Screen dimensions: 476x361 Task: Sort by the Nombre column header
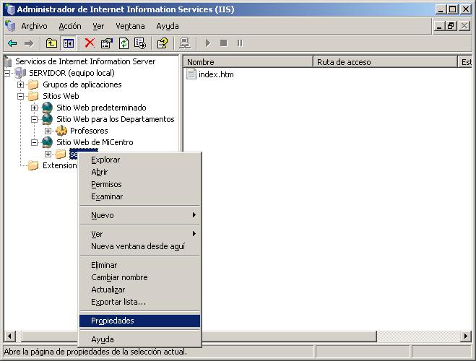point(248,62)
